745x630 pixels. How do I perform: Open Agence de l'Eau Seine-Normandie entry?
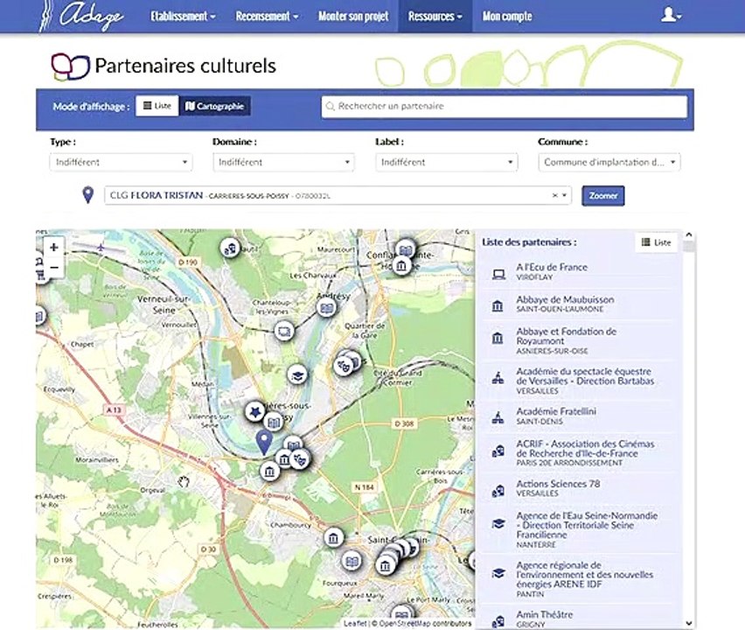[587, 529]
